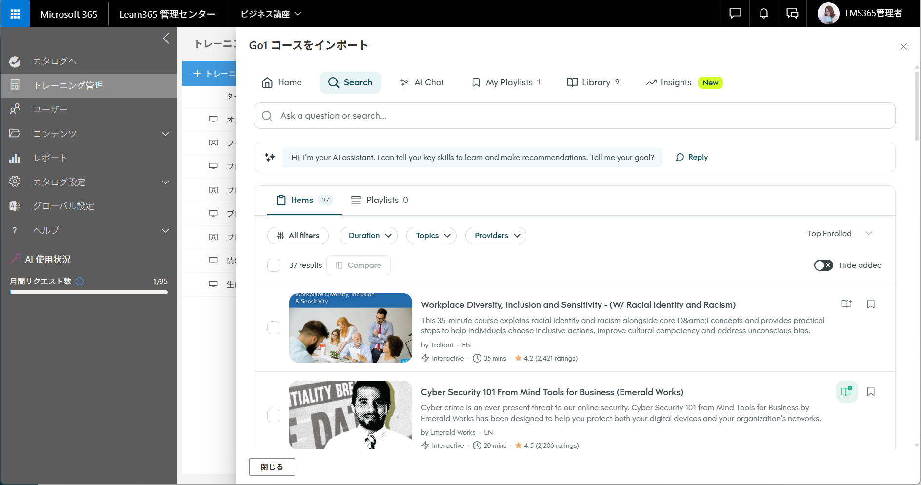Click the 閉じる button
This screenshot has width=921, height=485.
pyautogui.click(x=272, y=467)
